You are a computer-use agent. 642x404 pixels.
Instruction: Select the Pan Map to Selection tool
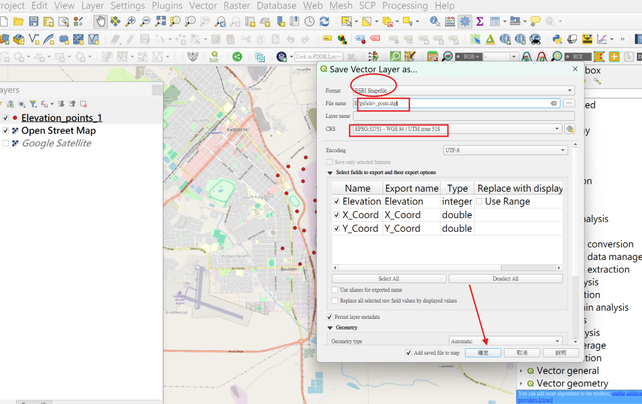click(115, 21)
